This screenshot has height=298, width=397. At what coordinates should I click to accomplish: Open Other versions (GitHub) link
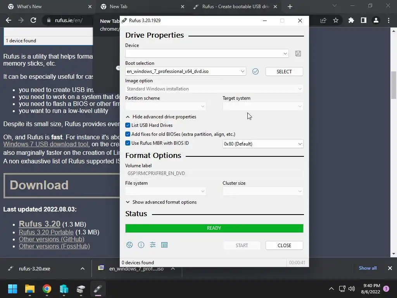click(x=52, y=239)
